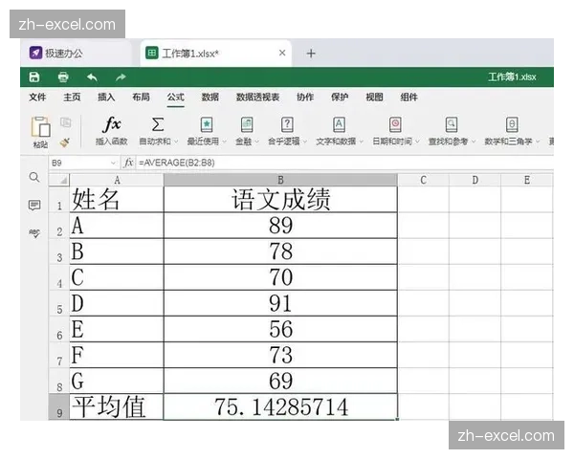Select cell with score 73
Viewport: 574px width, 459px height.
[280, 355]
